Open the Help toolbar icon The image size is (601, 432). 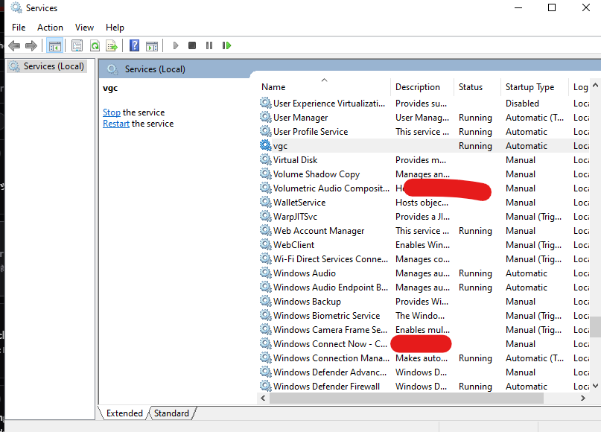(x=135, y=45)
